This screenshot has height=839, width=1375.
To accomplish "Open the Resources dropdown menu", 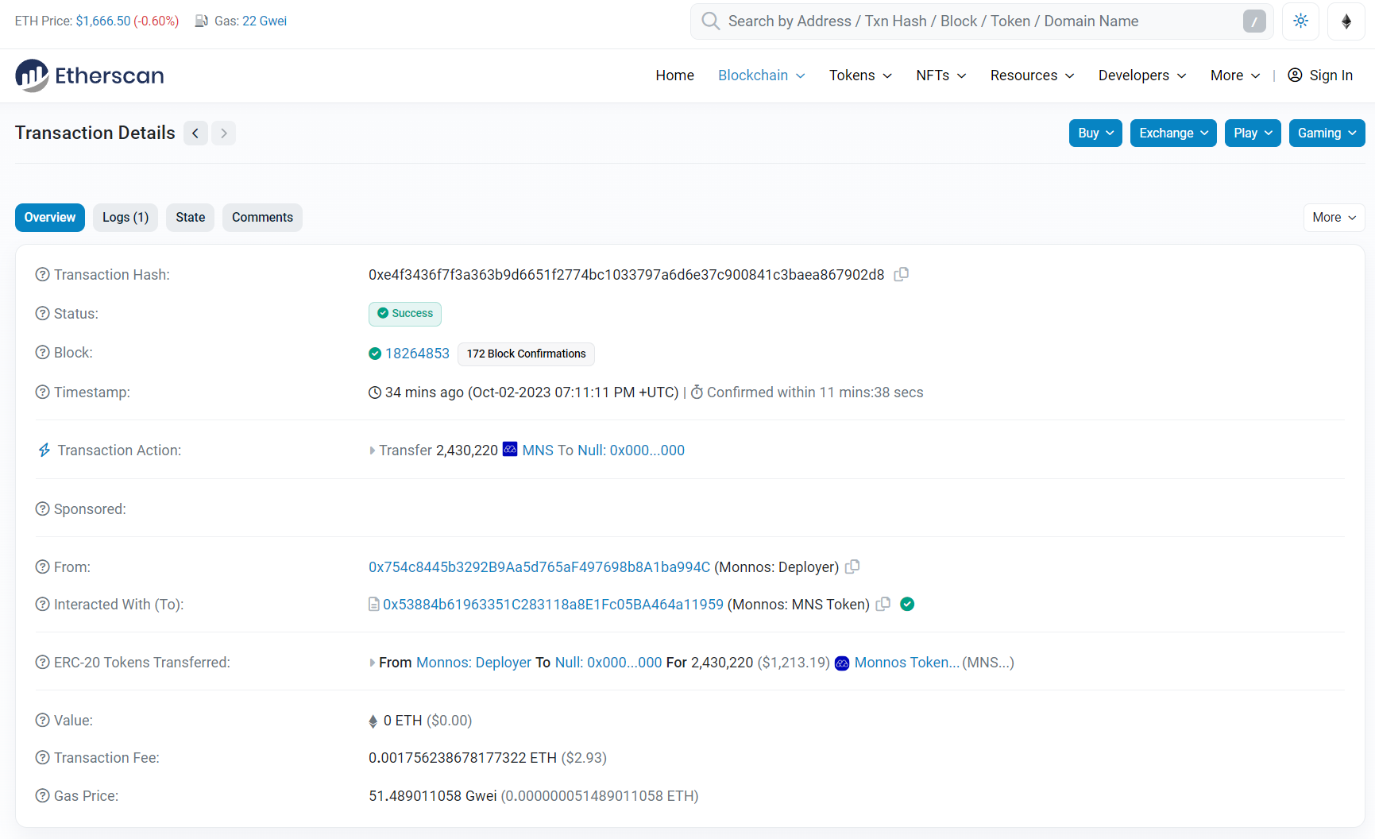I will (1032, 75).
